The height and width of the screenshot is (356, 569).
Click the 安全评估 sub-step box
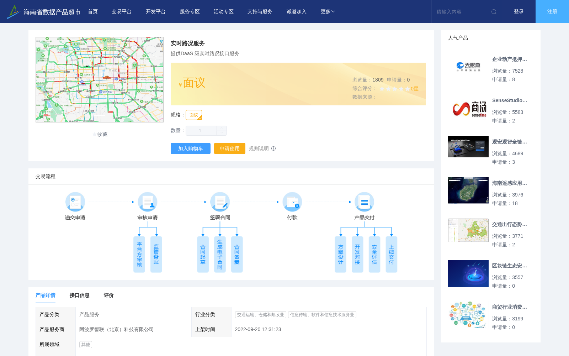(x=374, y=255)
